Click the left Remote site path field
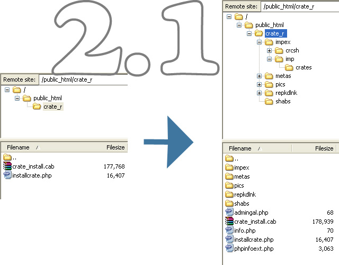The width and height of the screenshot is (339, 265). tap(82, 79)
